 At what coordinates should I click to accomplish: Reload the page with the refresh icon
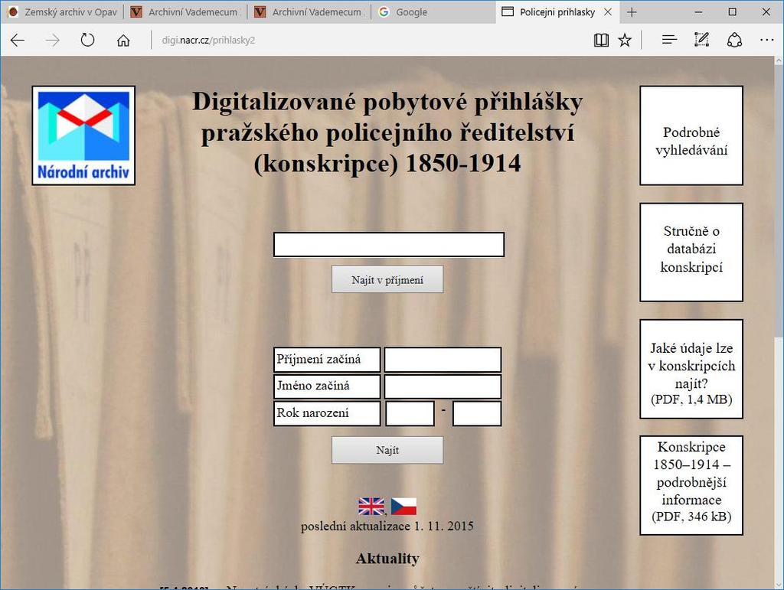click(87, 40)
